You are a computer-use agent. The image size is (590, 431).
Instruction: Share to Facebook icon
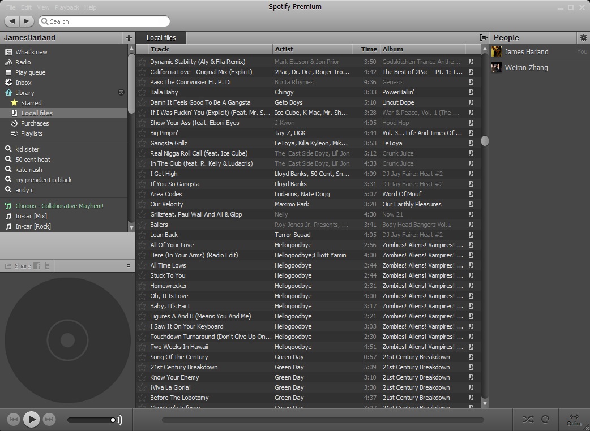pos(37,266)
